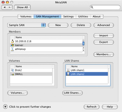Click the magnifying glass in the search field
The width and height of the screenshot is (122, 112).
point(92,7)
